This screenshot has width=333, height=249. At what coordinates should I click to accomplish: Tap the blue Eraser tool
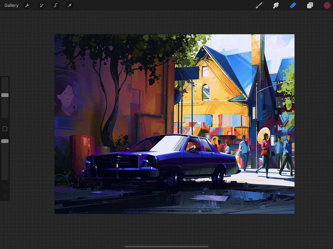(x=293, y=5)
